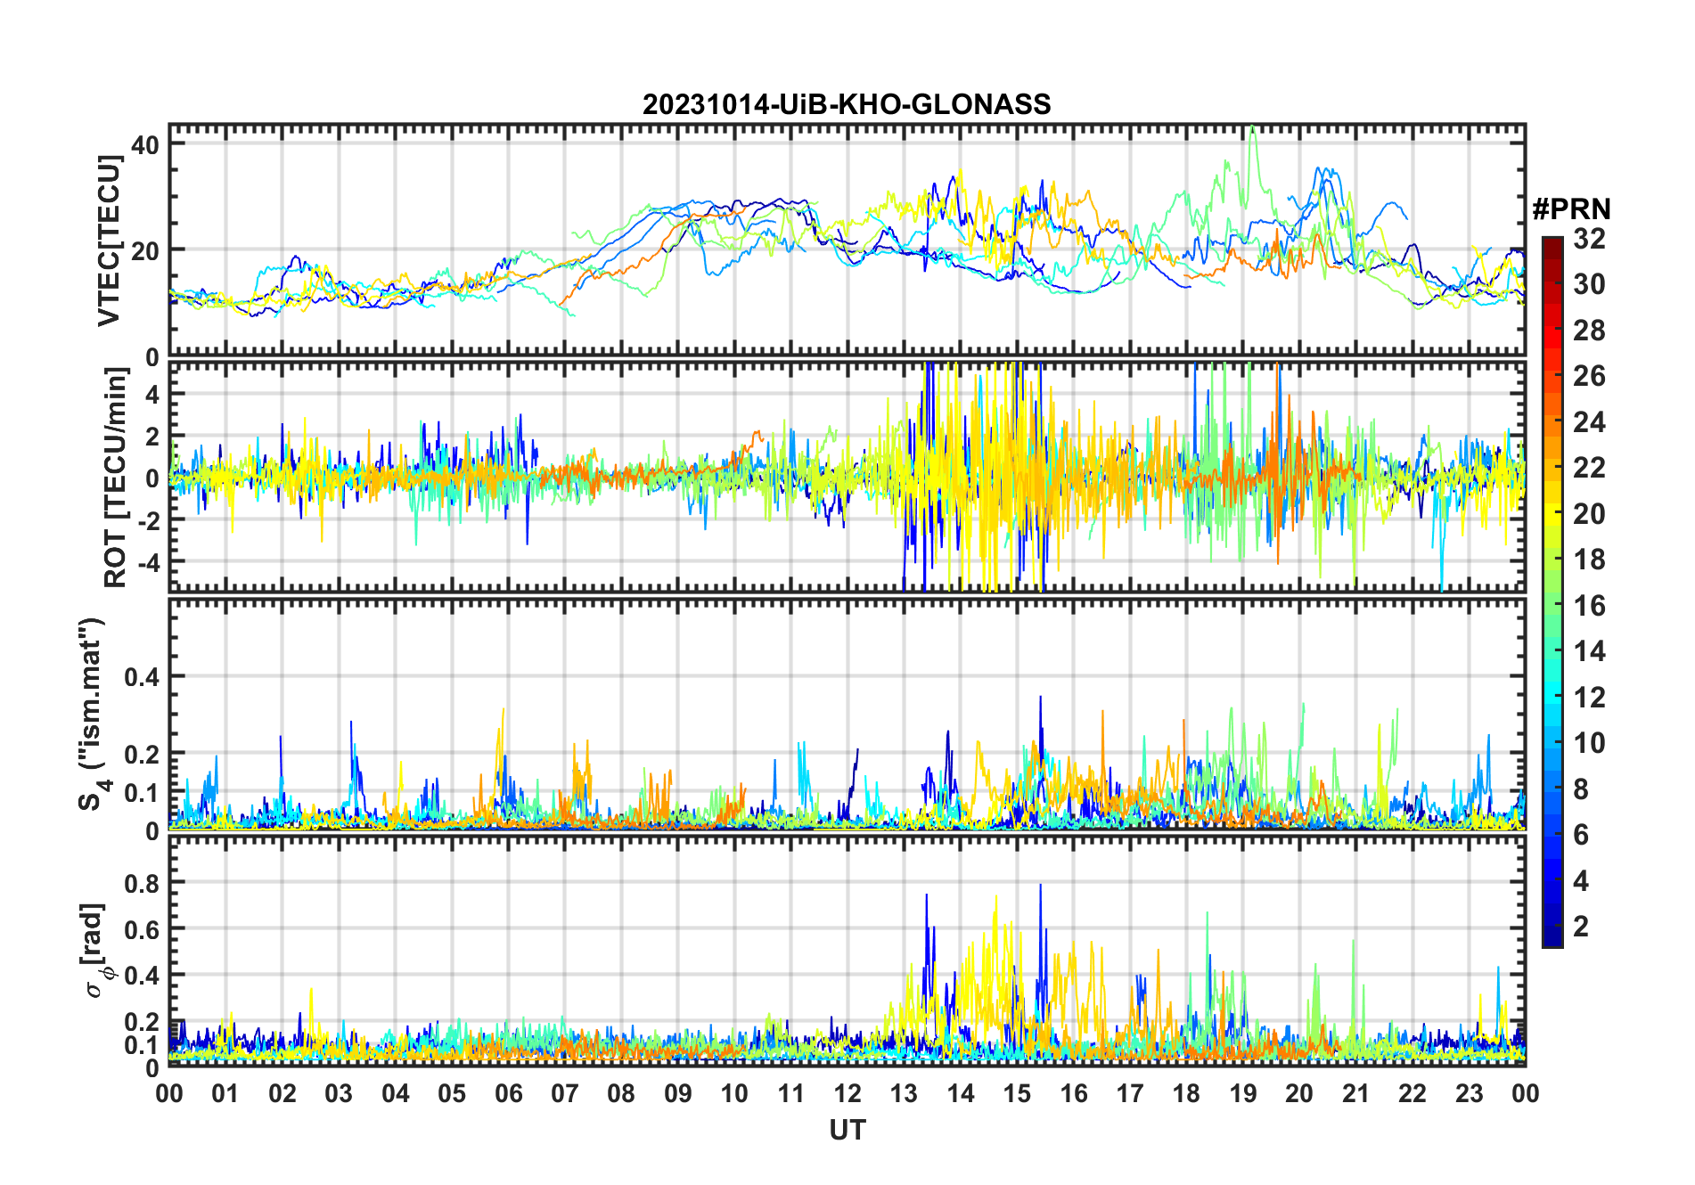Screen dimensions: 1695x1185
Task: Click the 05 hour tick on UT axis
Action: click(452, 1093)
